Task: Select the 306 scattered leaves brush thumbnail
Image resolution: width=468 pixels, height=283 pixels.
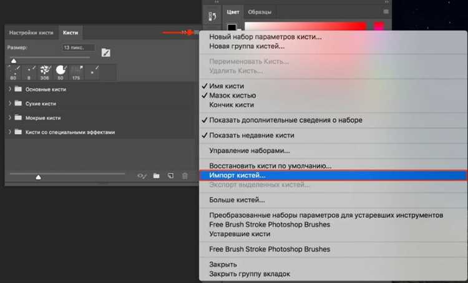Action: pyautogui.click(x=45, y=72)
